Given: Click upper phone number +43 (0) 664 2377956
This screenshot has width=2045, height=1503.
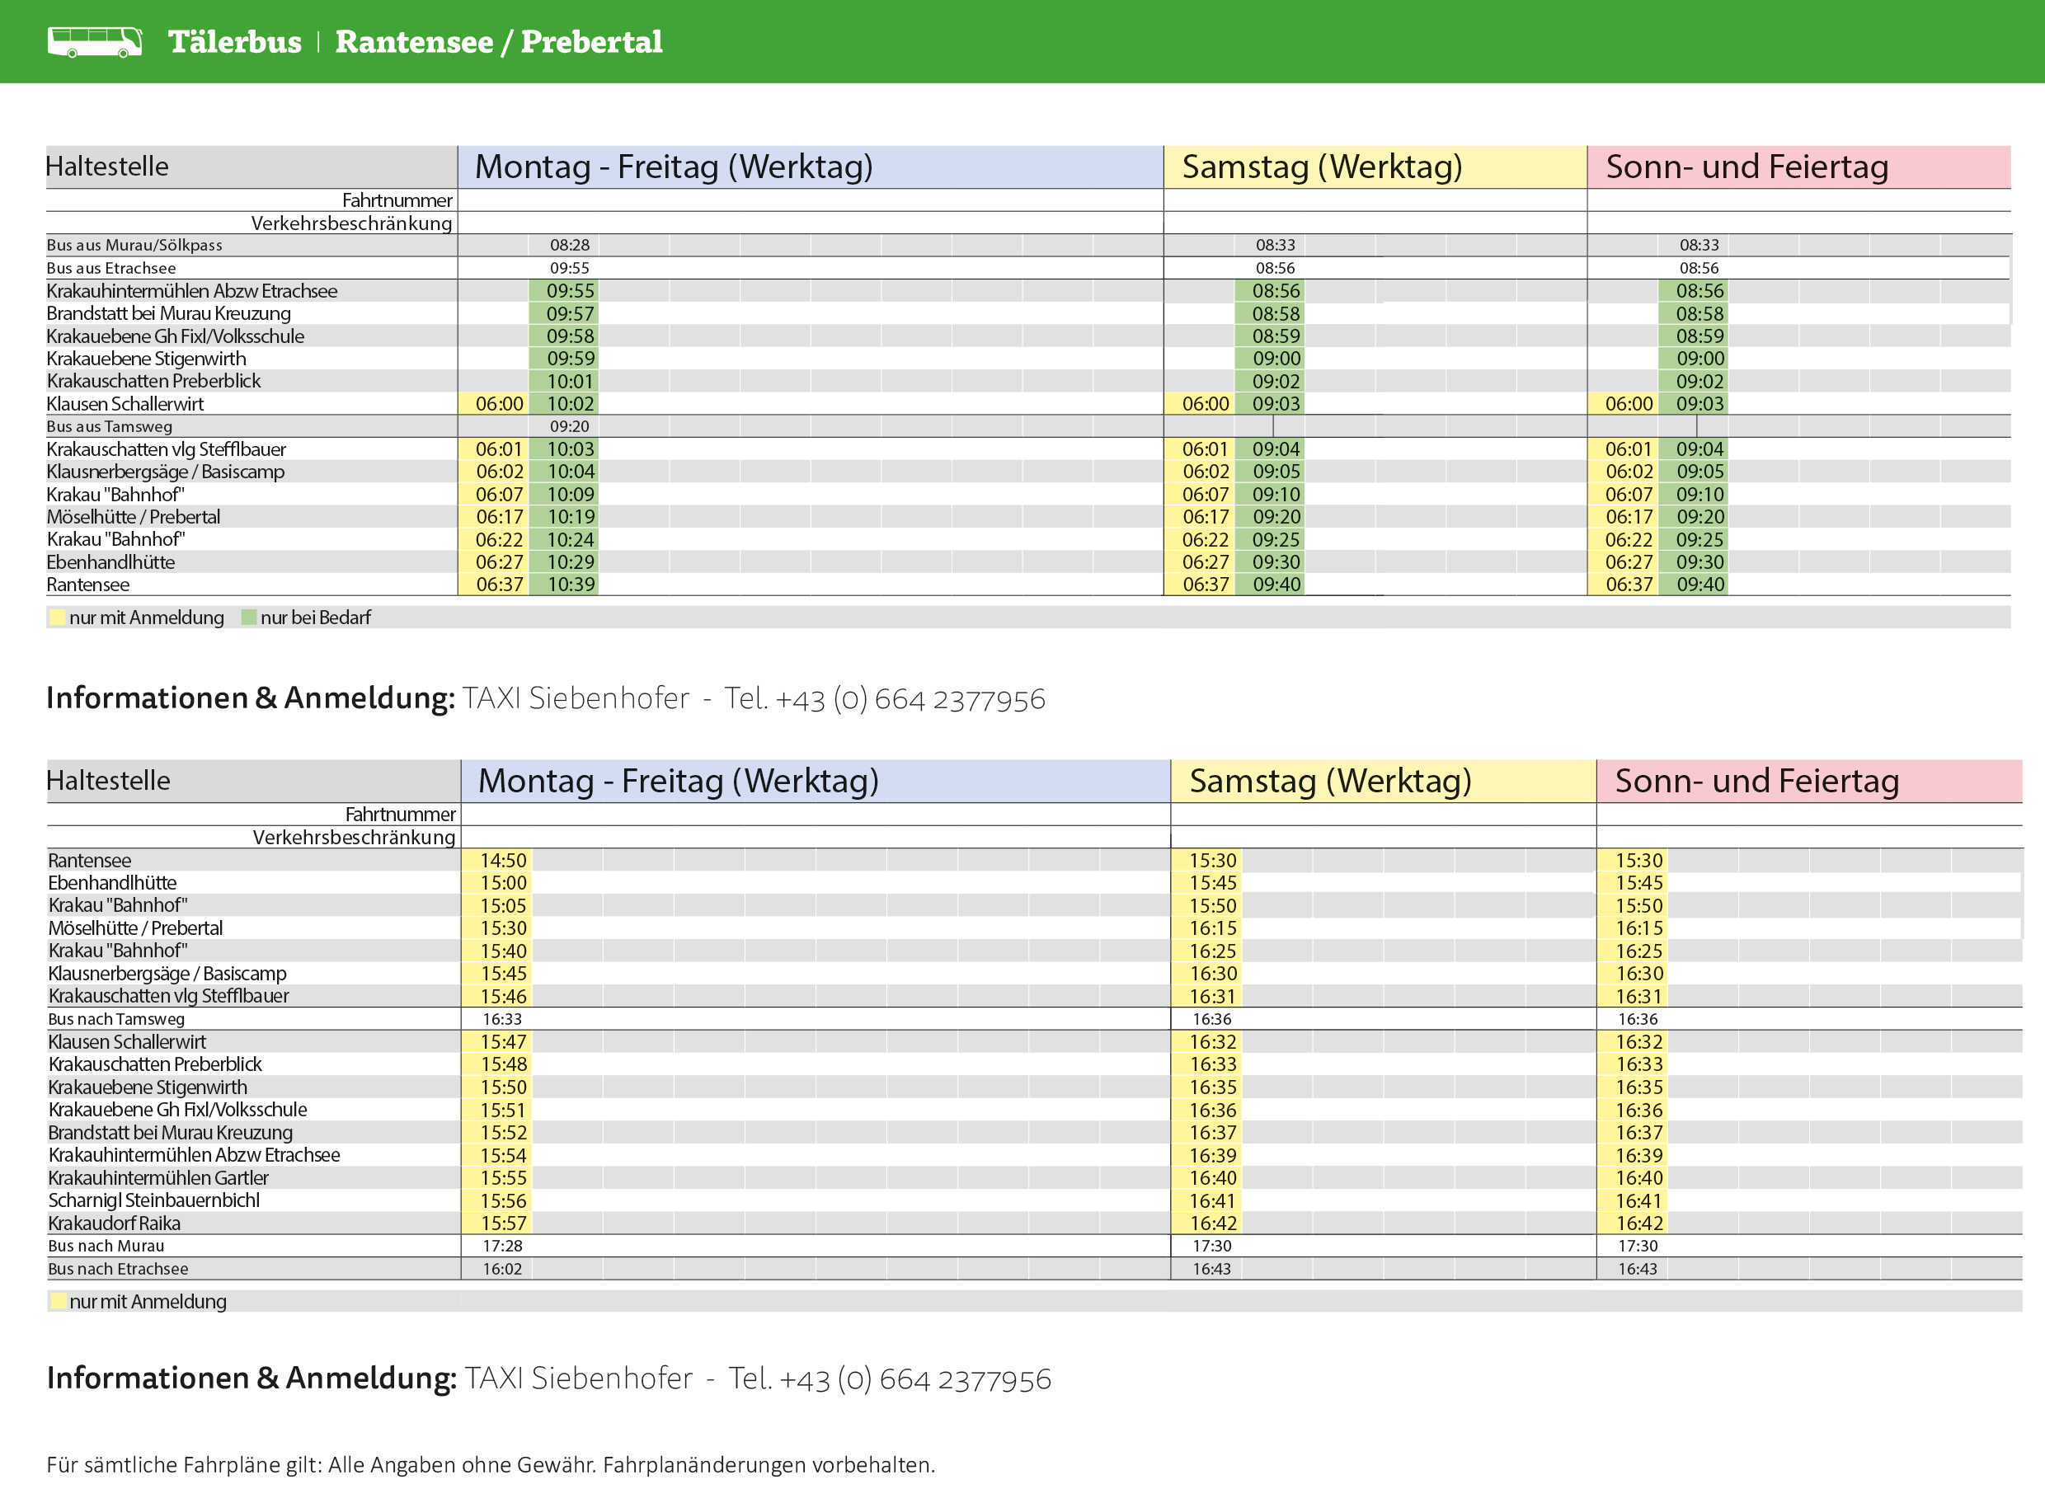Looking at the screenshot, I should tap(910, 698).
